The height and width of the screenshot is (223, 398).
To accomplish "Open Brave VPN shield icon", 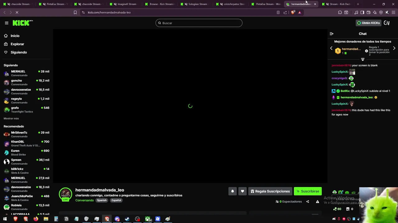I will [x=381, y=12].
